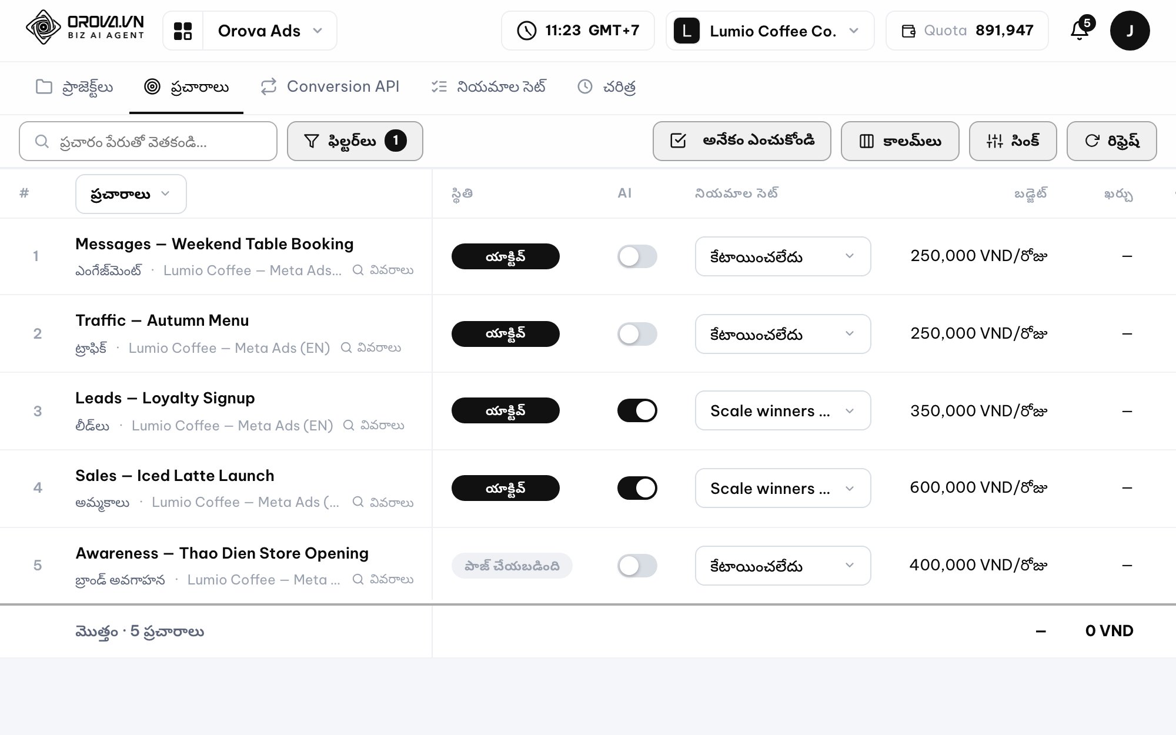Click details magnifier for Thao Dien Store Opening
This screenshot has width=1176, height=735.
(x=358, y=579)
